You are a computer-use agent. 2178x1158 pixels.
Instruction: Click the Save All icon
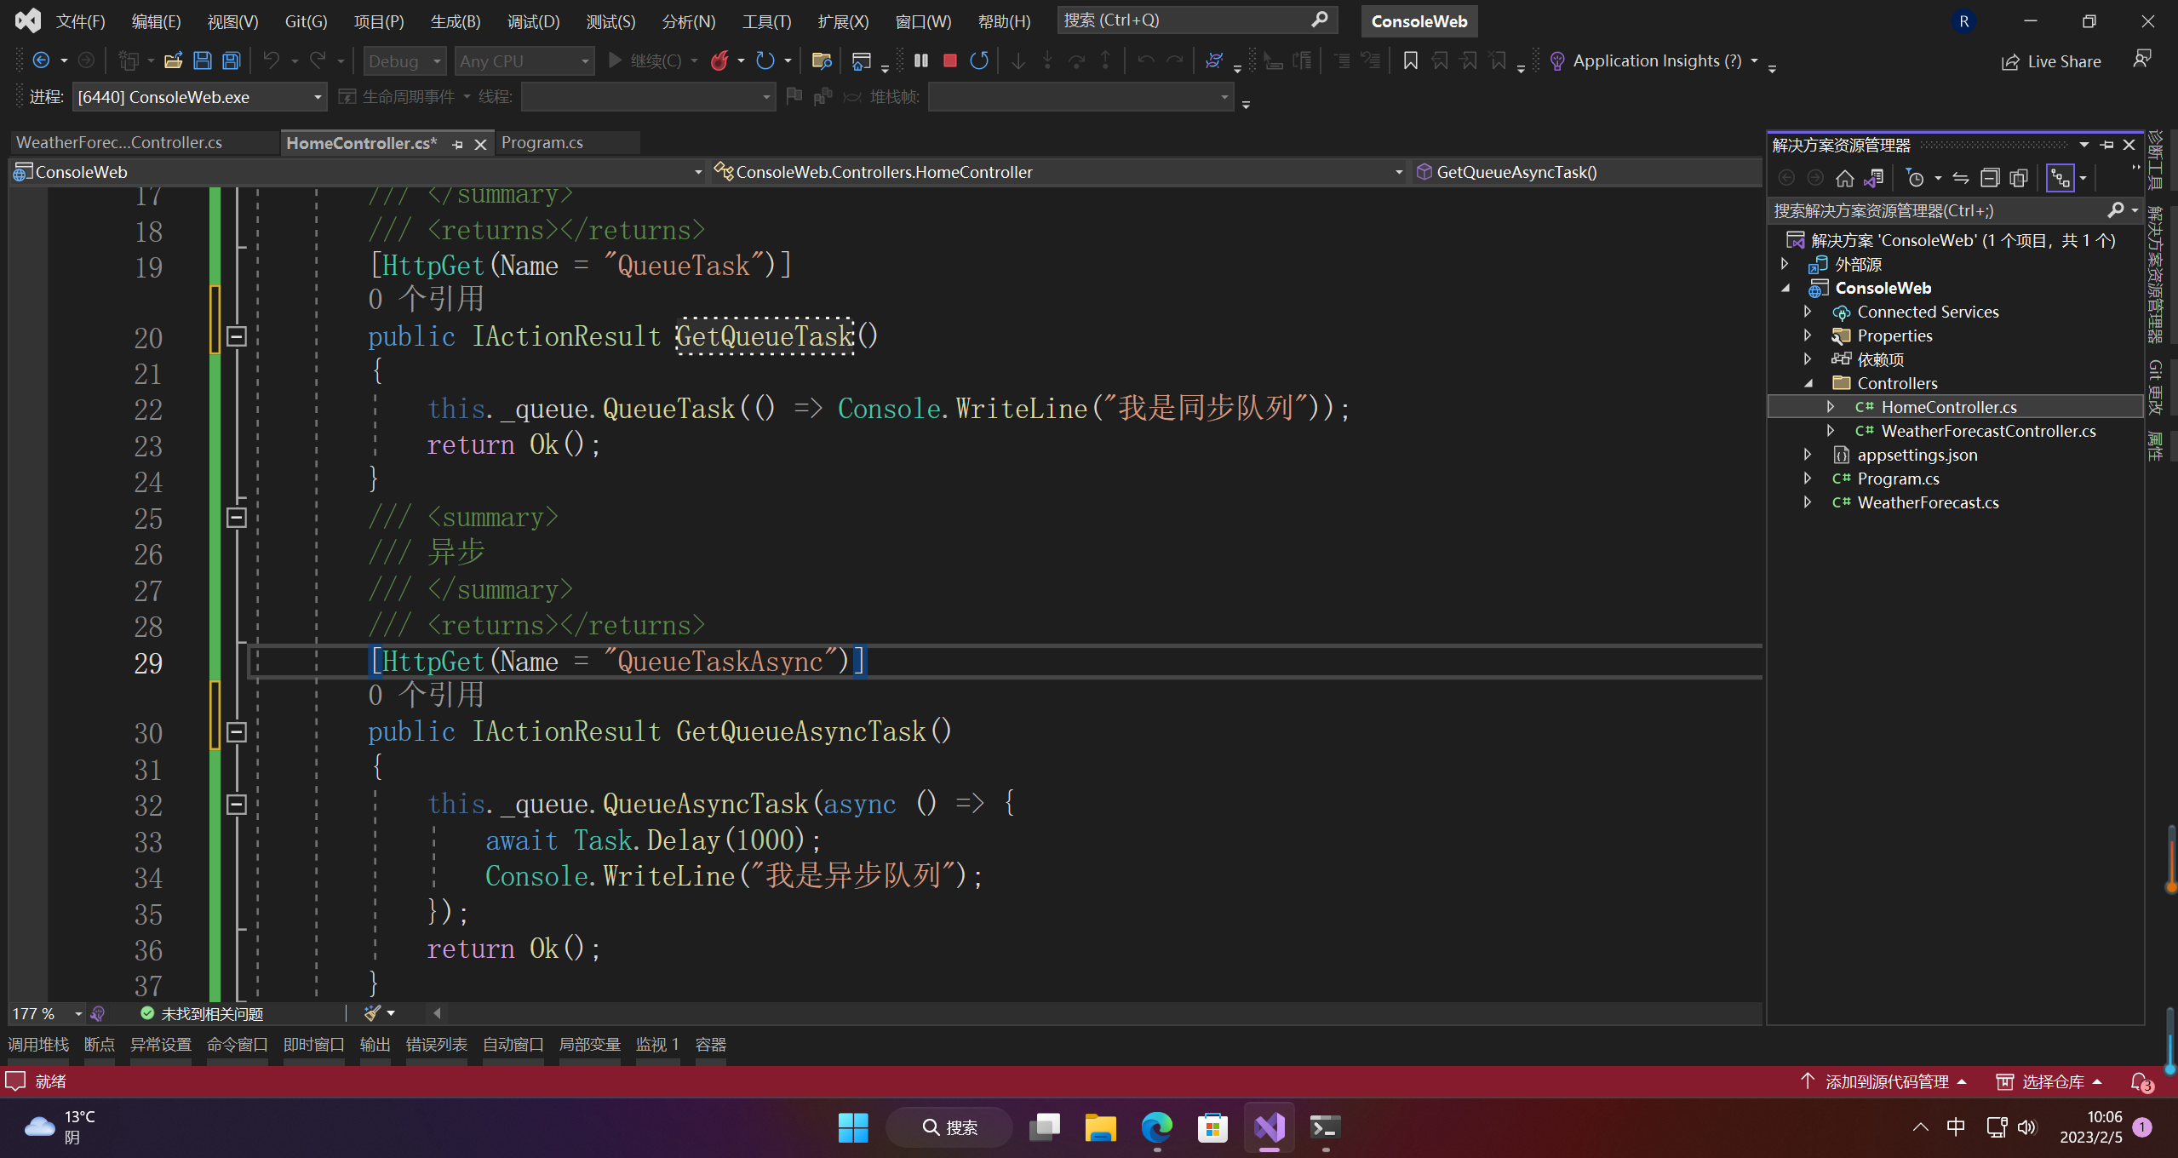click(x=232, y=60)
